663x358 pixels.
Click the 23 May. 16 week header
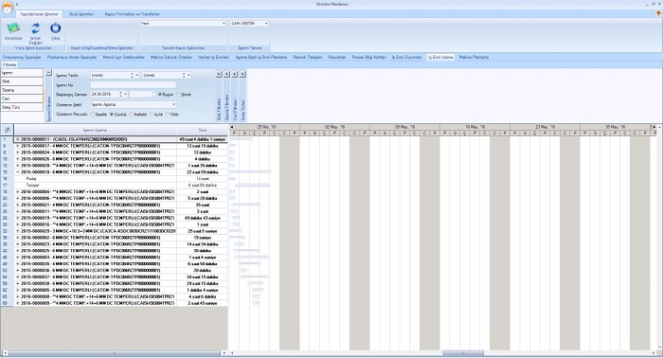(545, 127)
